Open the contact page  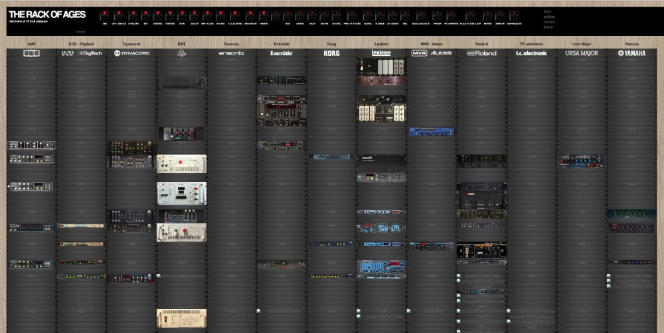pyautogui.click(x=550, y=22)
